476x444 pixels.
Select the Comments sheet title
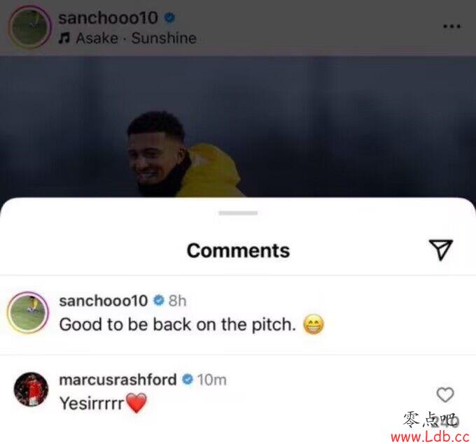(x=238, y=250)
